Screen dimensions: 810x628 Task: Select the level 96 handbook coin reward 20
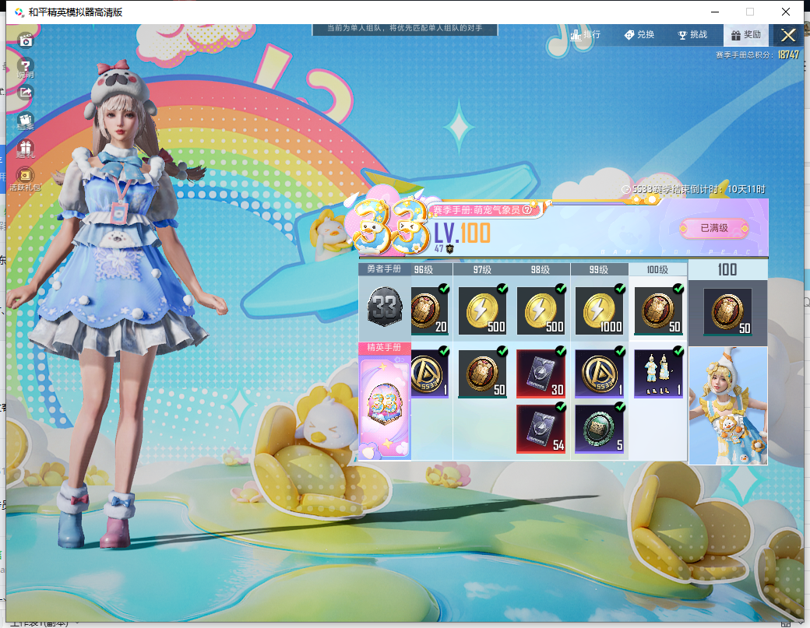tap(429, 310)
